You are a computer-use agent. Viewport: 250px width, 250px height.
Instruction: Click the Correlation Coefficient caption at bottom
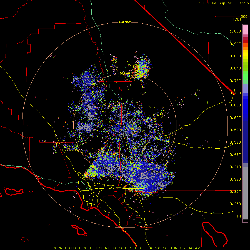[126, 248]
